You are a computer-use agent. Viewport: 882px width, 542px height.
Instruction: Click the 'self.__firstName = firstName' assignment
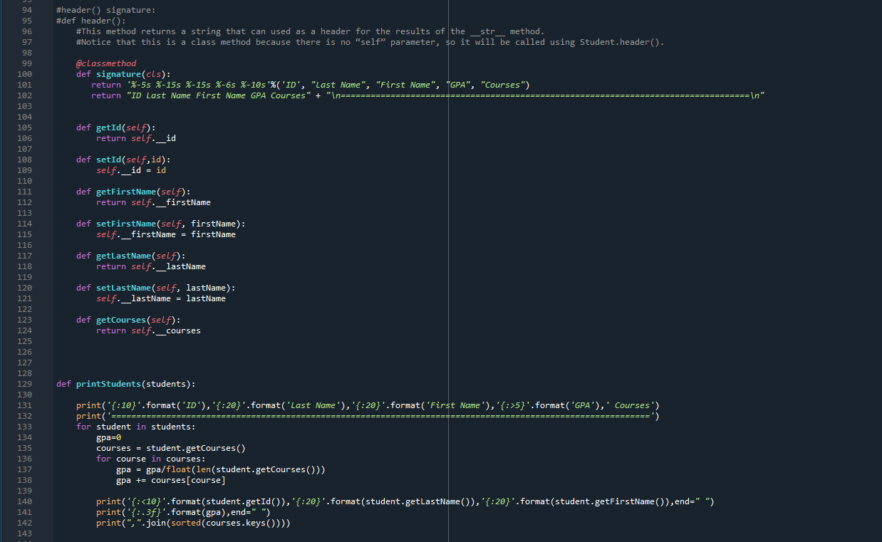click(166, 234)
